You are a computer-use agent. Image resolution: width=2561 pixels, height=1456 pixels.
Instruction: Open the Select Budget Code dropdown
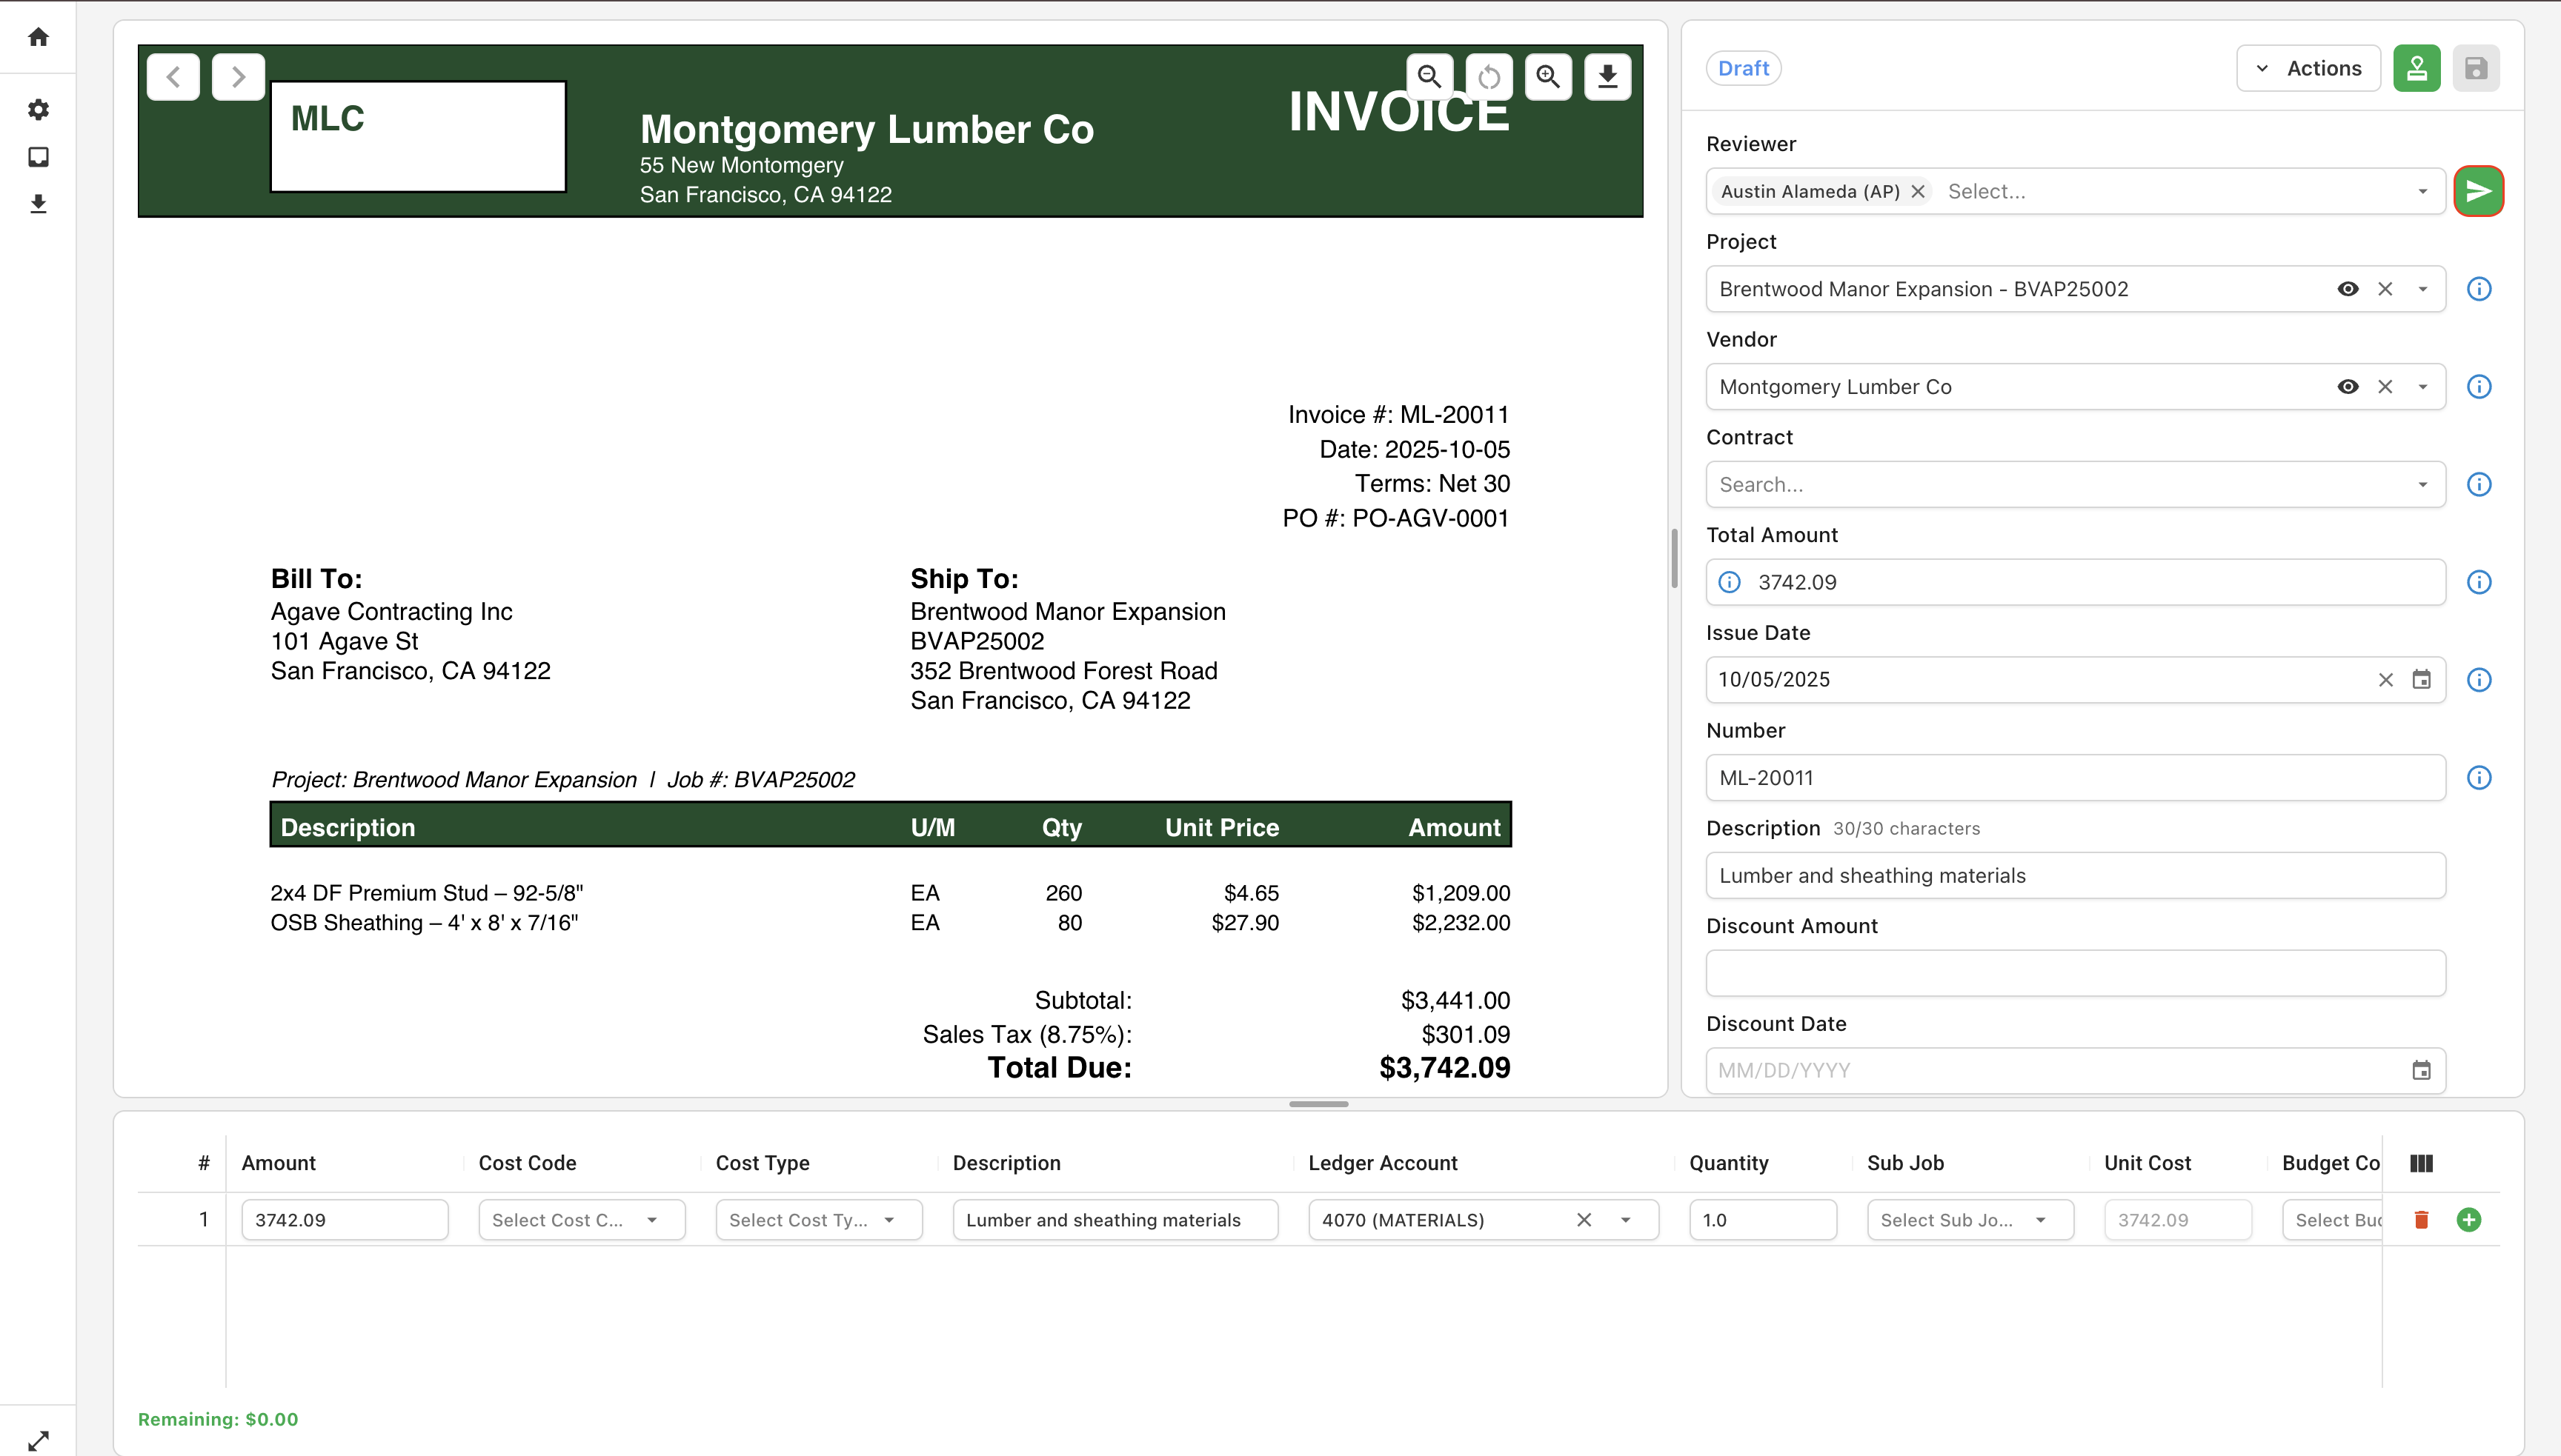2332,1220
